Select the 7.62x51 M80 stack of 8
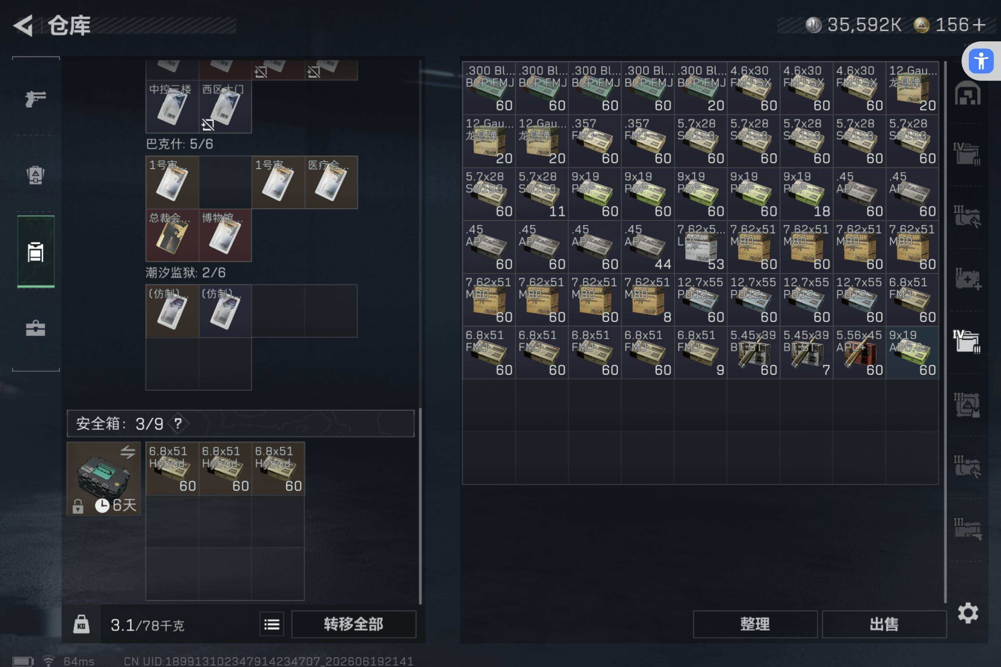Screen dimensions: 1001x667 [647, 299]
